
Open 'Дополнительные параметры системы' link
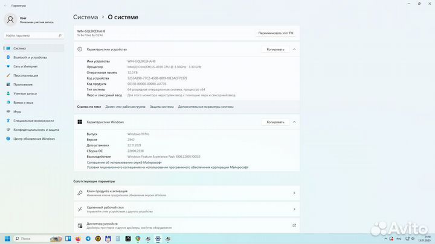tap(205, 107)
